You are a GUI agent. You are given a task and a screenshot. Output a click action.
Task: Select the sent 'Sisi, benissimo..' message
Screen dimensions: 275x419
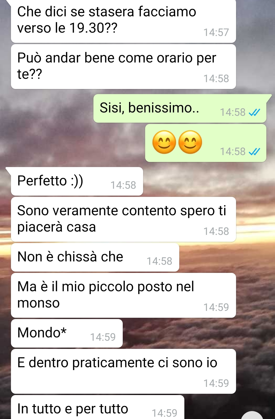180,109
